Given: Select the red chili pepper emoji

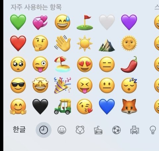Looking at the screenshot, I should click(x=129, y=64).
